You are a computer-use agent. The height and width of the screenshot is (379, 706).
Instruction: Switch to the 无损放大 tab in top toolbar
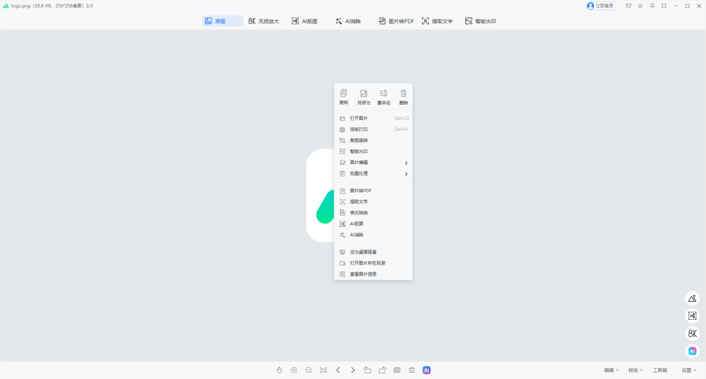tap(264, 21)
